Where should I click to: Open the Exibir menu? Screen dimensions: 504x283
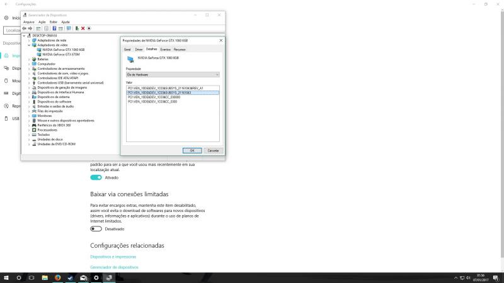54,22
